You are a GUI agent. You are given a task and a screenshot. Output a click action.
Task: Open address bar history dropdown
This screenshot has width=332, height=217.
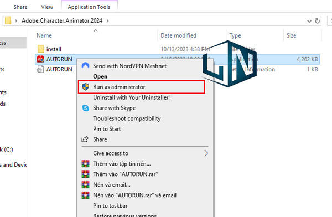tap(309, 21)
